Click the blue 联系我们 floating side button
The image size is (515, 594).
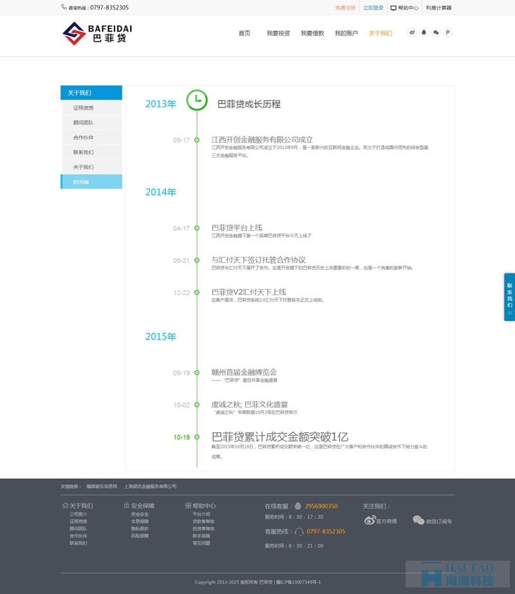(510, 297)
